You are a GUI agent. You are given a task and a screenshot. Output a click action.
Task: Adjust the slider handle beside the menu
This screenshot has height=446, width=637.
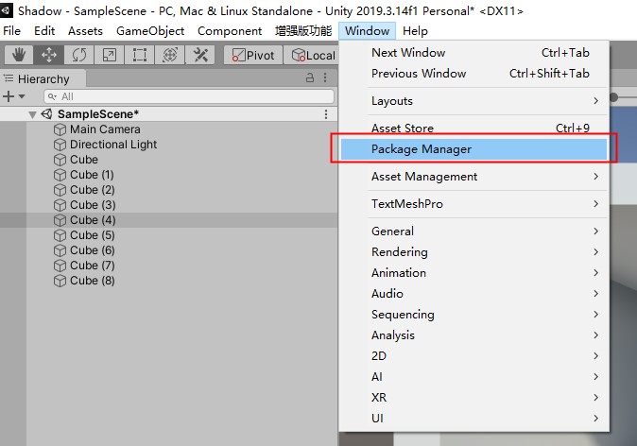[613, 97]
